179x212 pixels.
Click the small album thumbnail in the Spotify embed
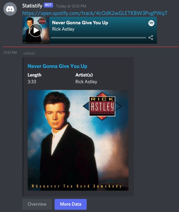point(36,30)
